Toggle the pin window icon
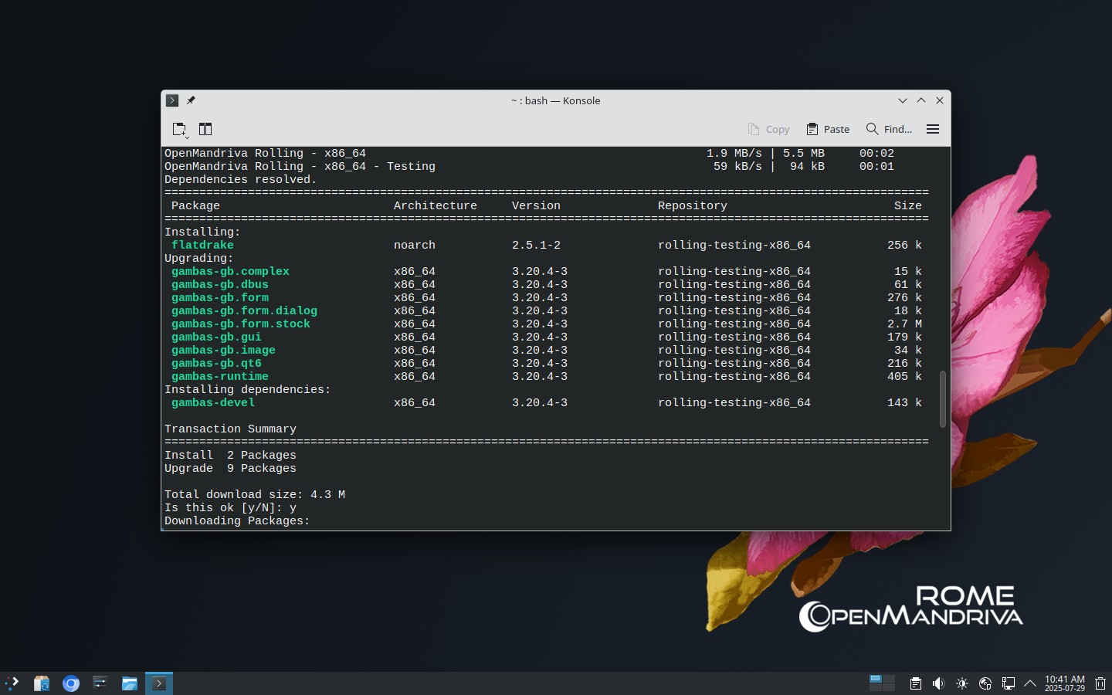The image size is (1112, 695). click(x=191, y=100)
